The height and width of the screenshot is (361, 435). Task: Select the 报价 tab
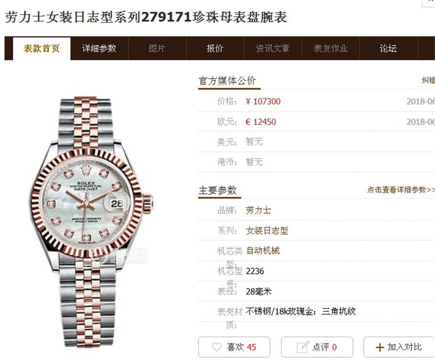[215, 48]
